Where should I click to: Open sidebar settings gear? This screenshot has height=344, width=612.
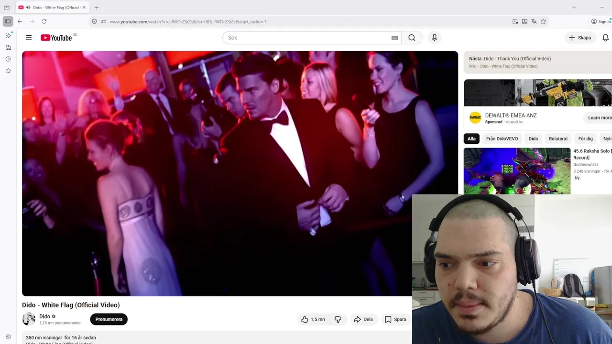8,337
